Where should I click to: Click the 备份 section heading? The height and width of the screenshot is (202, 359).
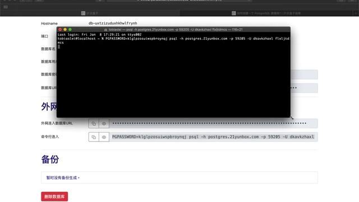(x=50, y=159)
